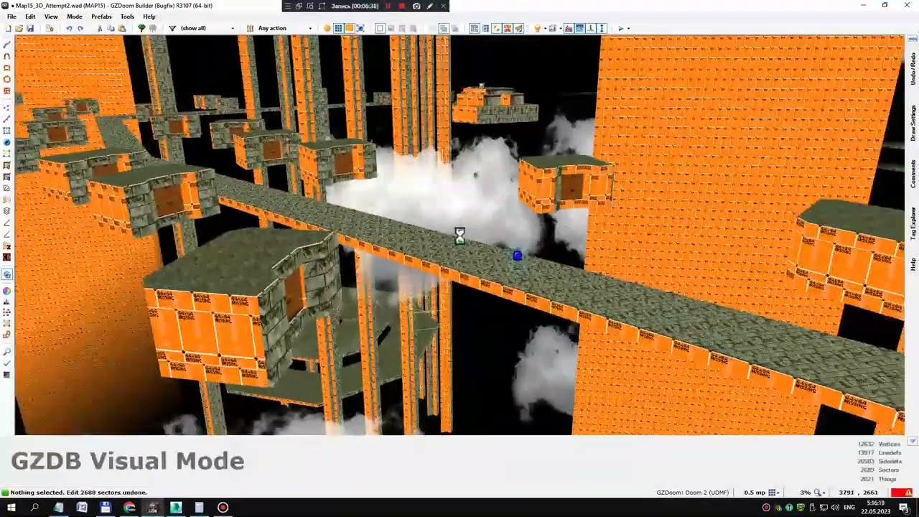Open the Mode menu
The width and height of the screenshot is (919, 517).
point(75,17)
